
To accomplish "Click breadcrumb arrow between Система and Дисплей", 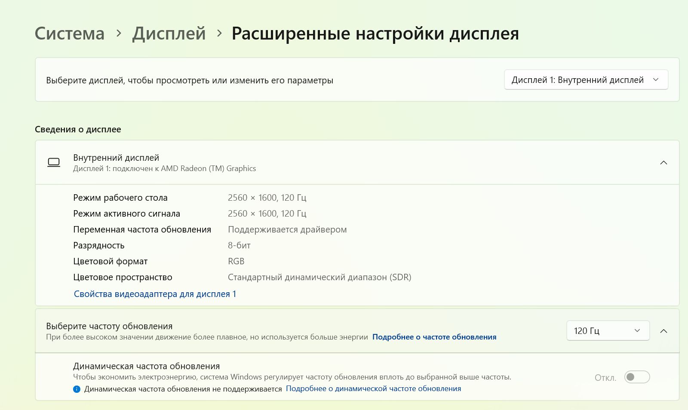I will (x=119, y=33).
